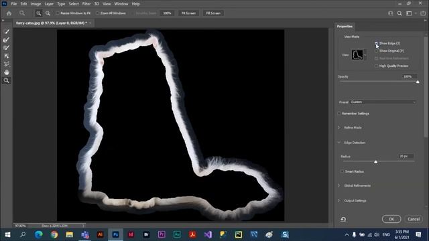Screen dimensions: 429x241
Task: Open the workspace switcher icon
Action: point(409,13)
